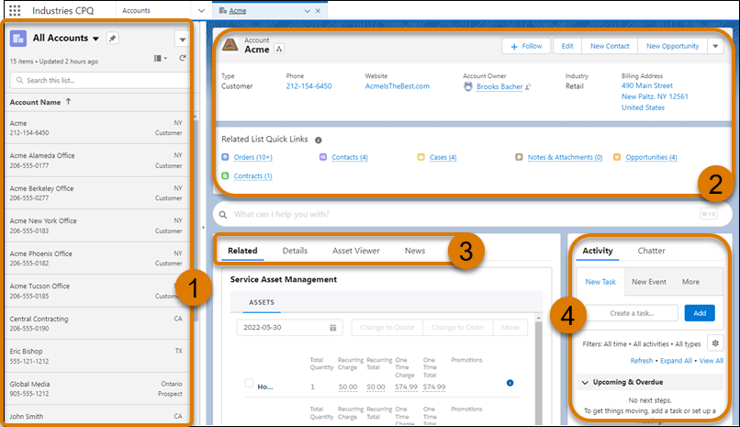
Task: Select the New Event tab
Action: coord(649,282)
